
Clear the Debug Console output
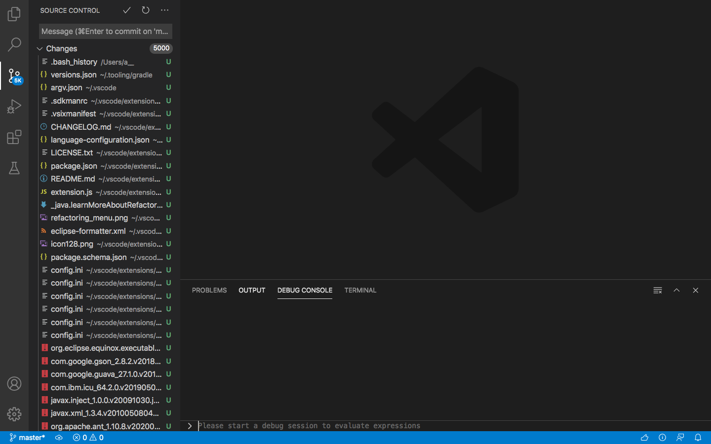click(x=657, y=290)
